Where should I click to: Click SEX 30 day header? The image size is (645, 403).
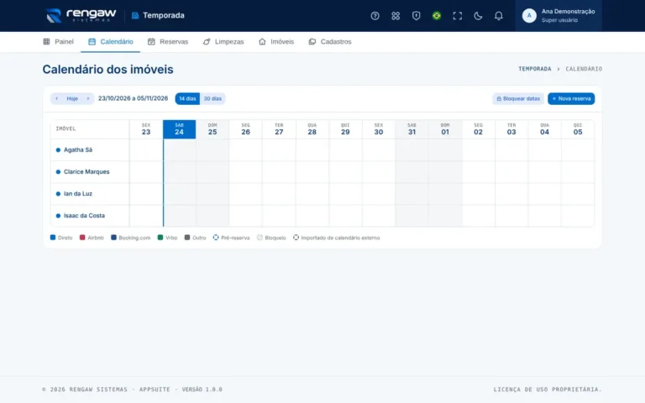[x=379, y=129]
